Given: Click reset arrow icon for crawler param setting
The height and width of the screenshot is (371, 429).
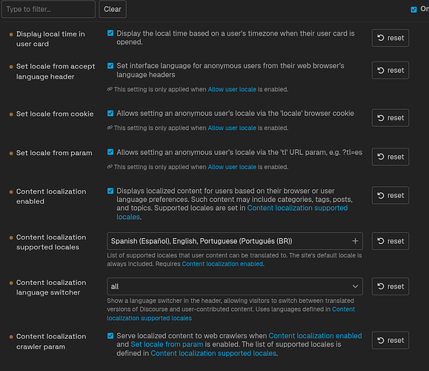Looking at the screenshot, I should point(381,341).
